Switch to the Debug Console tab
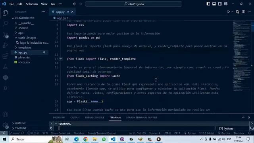 coord(94,118)
